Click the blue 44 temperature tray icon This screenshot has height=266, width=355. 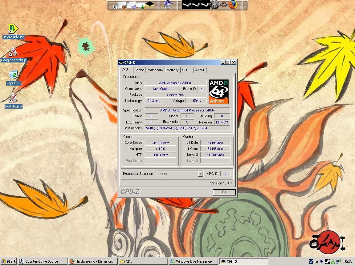(322, 262)
